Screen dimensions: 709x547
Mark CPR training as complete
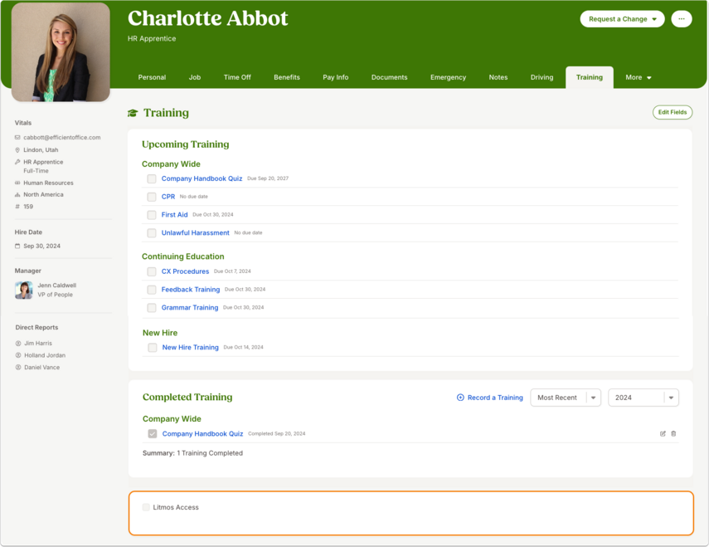coord(152,197)
